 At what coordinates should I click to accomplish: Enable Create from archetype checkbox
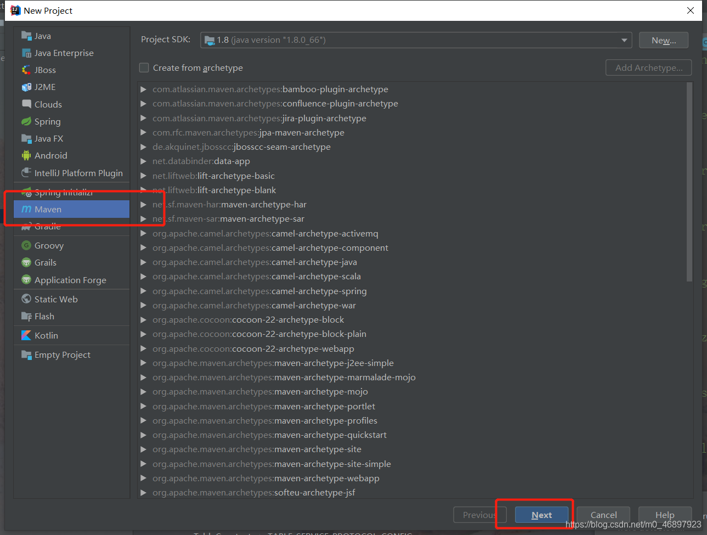pos(144,67)
